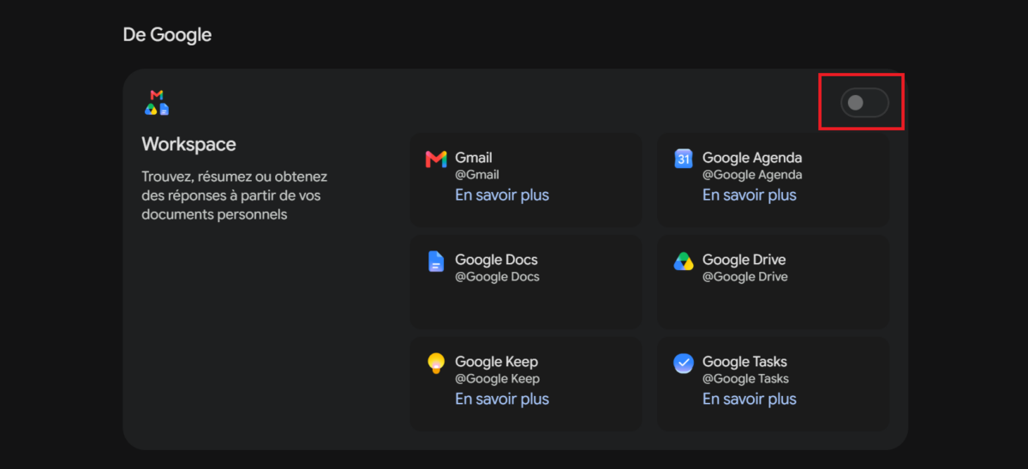Image resolution: width=1028 pixels, height=469 pixels.
Task: Click the Google Agenda calendar icon
Action: (683, 159)
